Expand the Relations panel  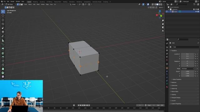(174, 82)
